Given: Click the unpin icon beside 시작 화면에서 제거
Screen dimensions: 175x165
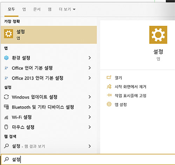Looking at the screenshot, I should (x=109, y=87).
